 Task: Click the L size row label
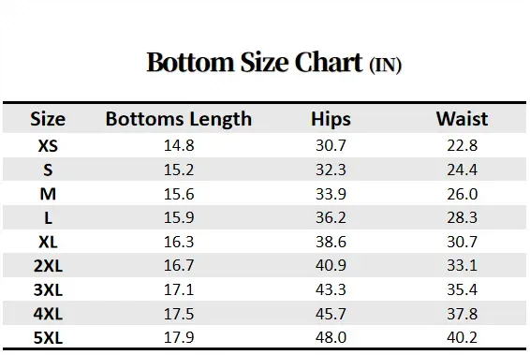coord(48,218)
